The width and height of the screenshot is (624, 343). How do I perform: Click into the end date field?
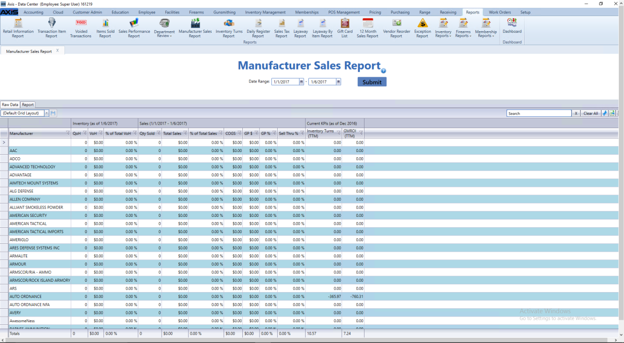(322, 81)
